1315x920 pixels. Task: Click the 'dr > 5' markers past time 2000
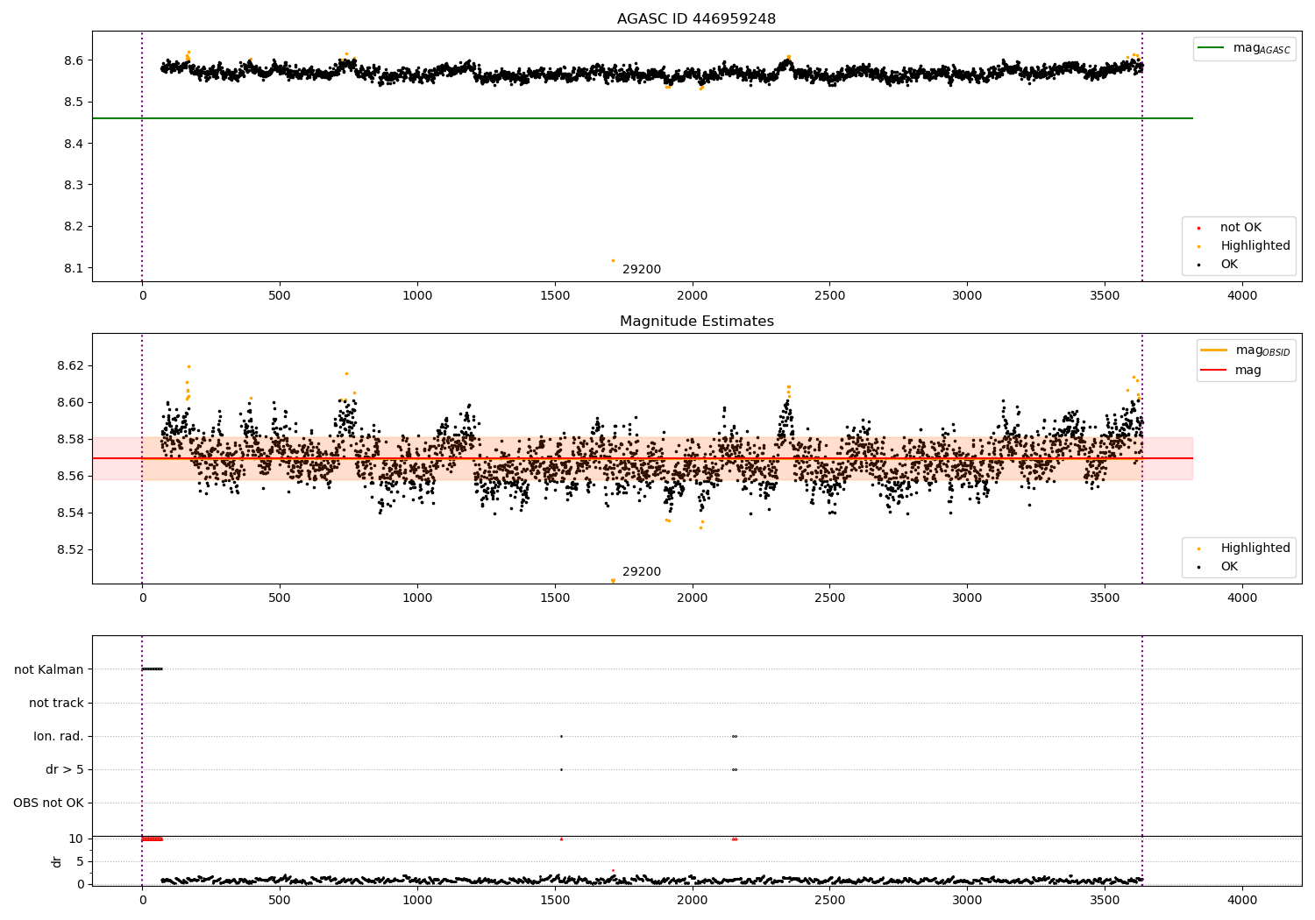(735, 770)
